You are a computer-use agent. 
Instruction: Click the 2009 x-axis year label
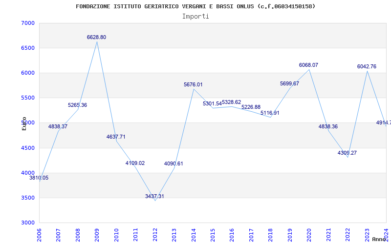tap(97, 235)
